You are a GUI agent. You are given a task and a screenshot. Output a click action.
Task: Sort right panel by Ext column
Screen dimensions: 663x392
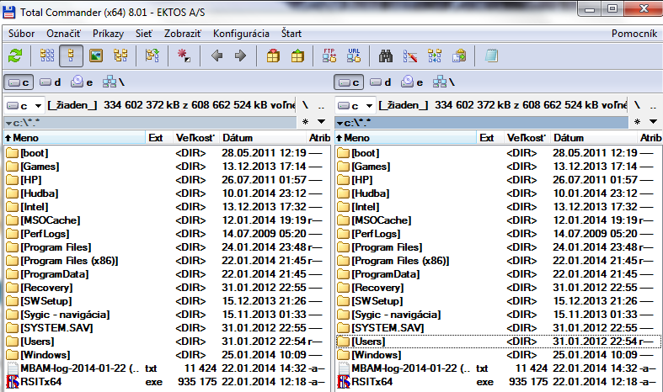tap(490, 138)
